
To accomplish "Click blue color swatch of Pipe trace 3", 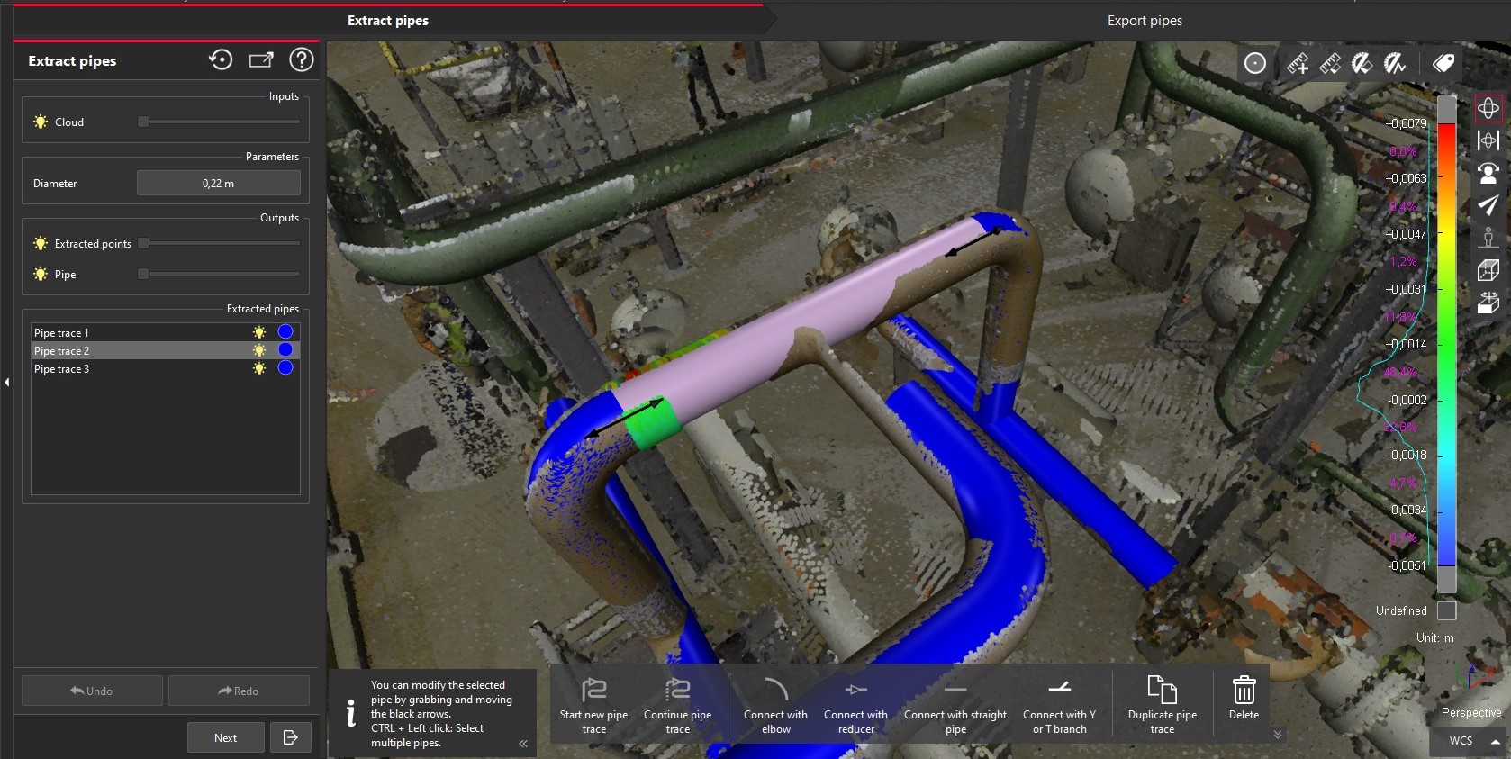I will [x=285, y=368].
